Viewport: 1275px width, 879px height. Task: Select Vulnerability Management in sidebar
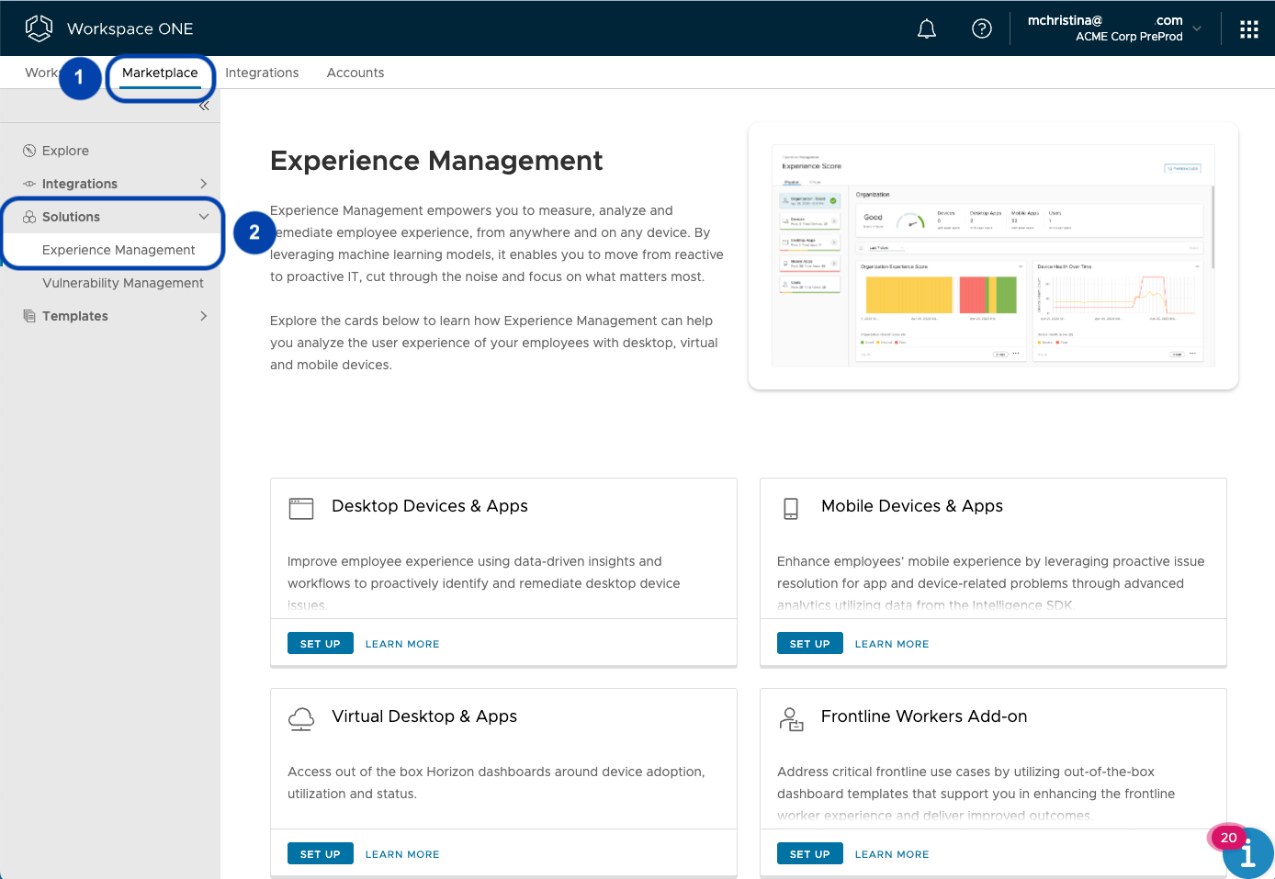pos(123,283)
